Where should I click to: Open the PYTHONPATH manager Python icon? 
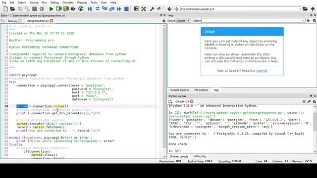(159, 9)
